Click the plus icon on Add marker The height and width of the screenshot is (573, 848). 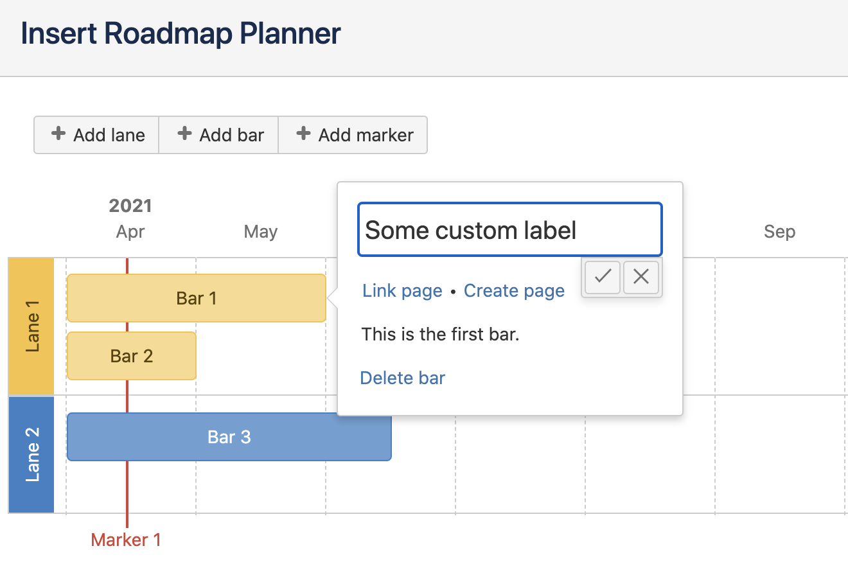pyautogui.click(x=303, y=134)
